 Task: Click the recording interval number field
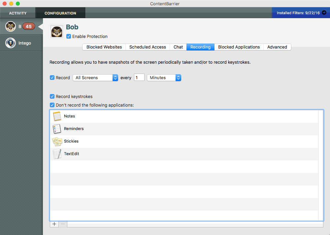tap(139, 78)
